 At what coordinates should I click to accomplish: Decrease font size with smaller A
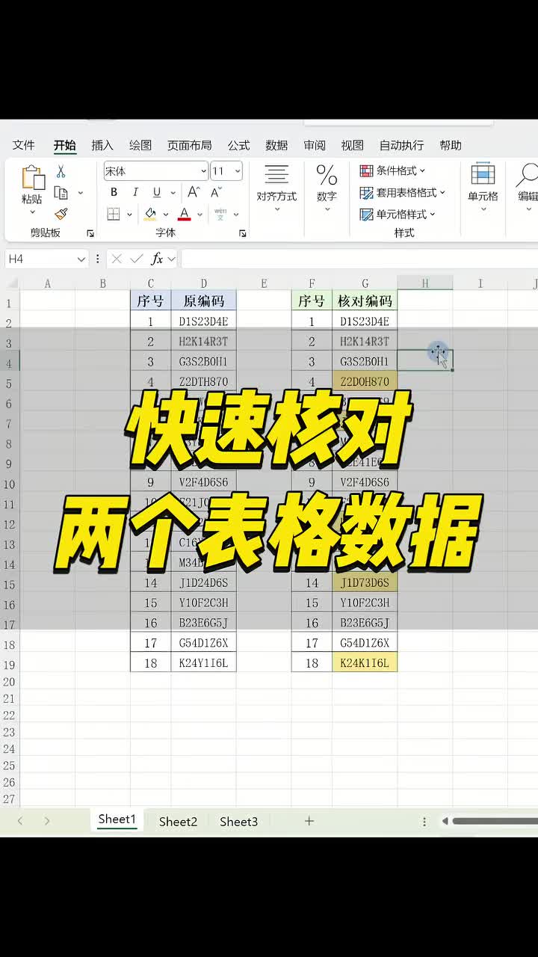pos(217,192)
